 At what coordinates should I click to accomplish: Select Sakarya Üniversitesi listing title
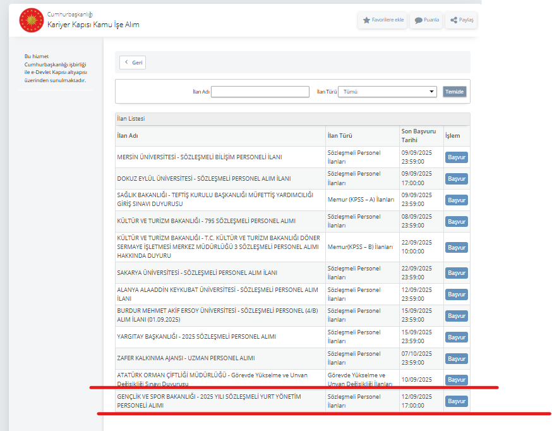point(197,273)
